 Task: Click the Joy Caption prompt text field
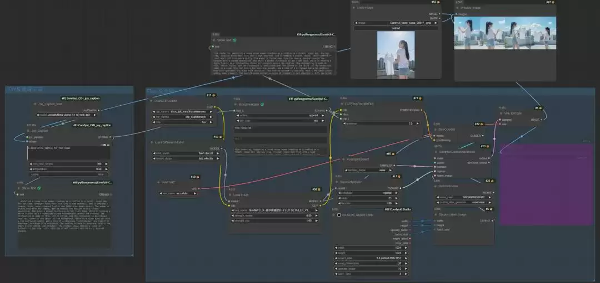[x=68, y=152]
